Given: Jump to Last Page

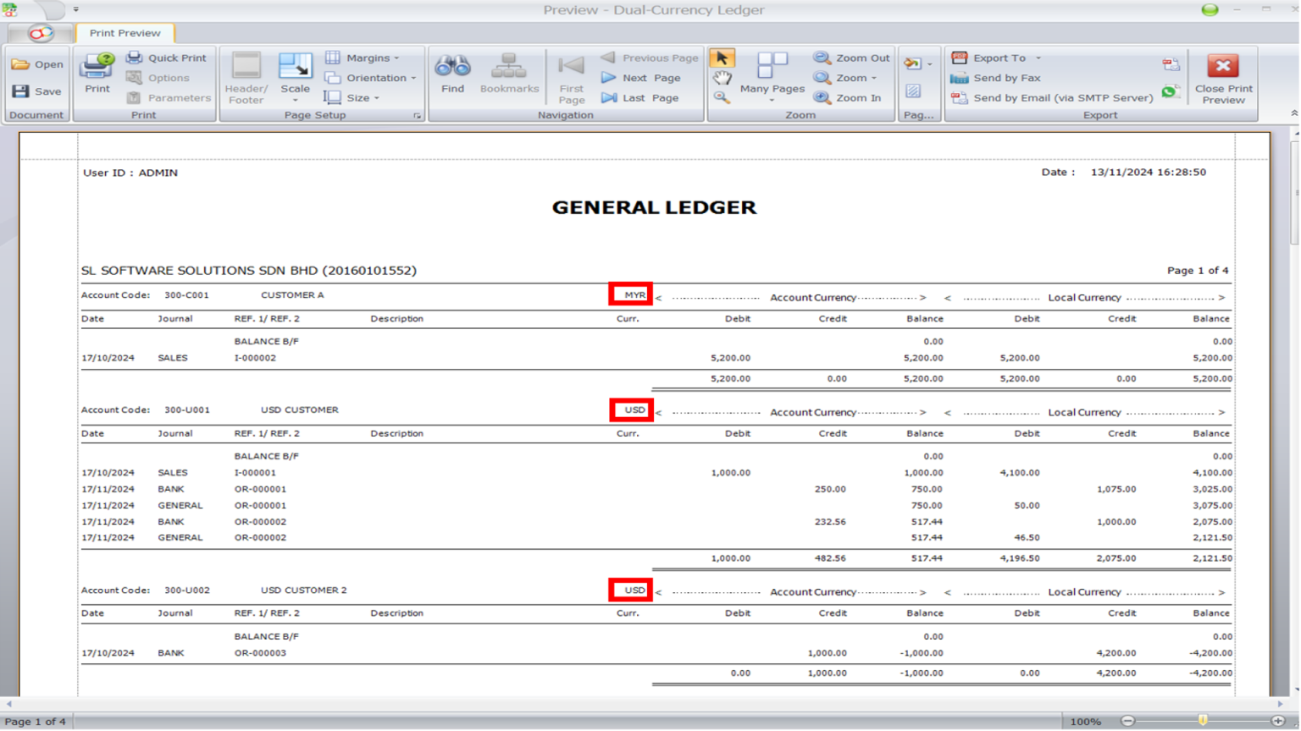Looking at the screenshot, I should (640, 98).
